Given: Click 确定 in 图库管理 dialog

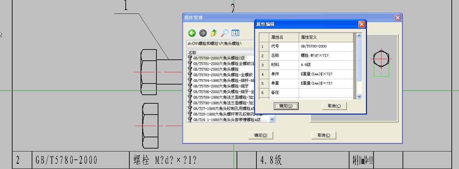Looking at the screenshot, I should [261, 135].
